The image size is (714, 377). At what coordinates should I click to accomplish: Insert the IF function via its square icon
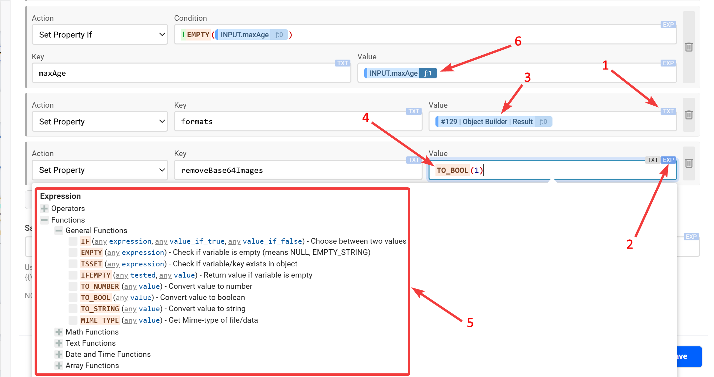pos(73,241)
